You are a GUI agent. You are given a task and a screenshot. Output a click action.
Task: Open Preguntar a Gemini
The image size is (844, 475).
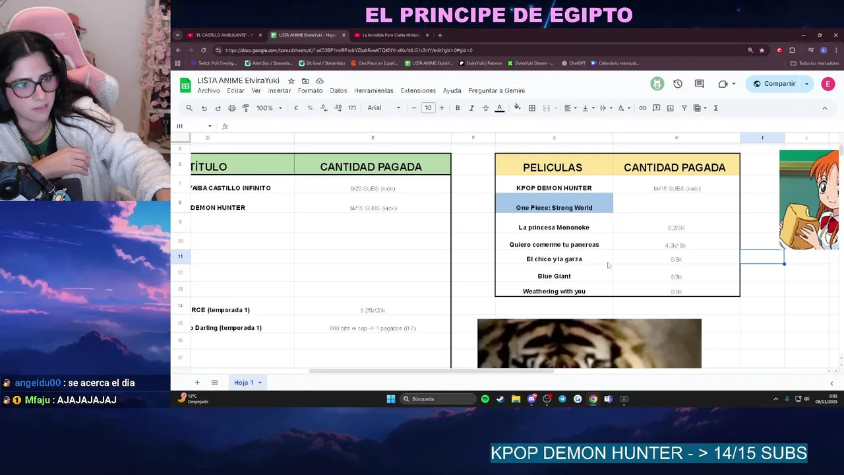coord(497,90)
